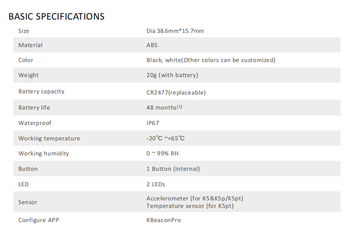
Task: Click the Weight row label
Action: pos(28,75)
